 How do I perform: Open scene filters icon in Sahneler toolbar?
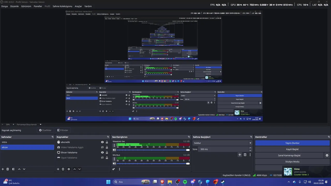pyautogui.click(x=13, y=169)
